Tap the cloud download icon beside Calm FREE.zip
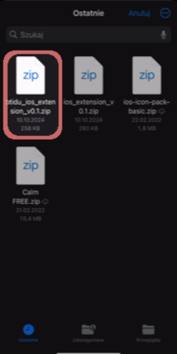The image size is (177, 354). (45, 201)
